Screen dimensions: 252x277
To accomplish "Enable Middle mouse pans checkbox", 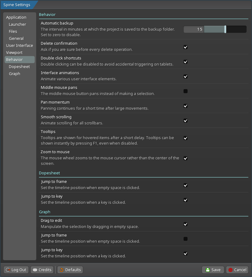I will (185, 91).
